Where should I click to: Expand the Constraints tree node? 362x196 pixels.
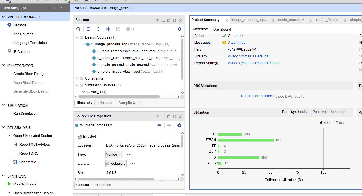77,78
